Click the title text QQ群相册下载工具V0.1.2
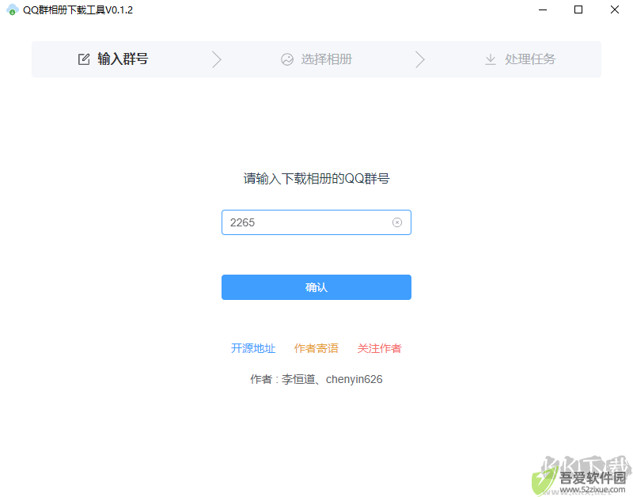This screenshot has width=633, height=497. coord(78,10)
